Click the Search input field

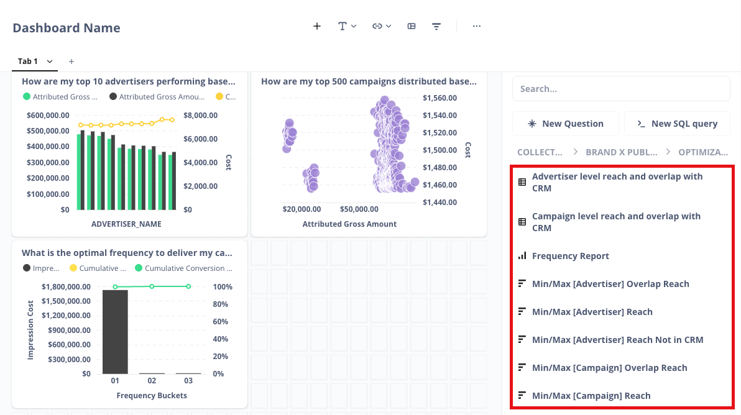tap(621, 89)
